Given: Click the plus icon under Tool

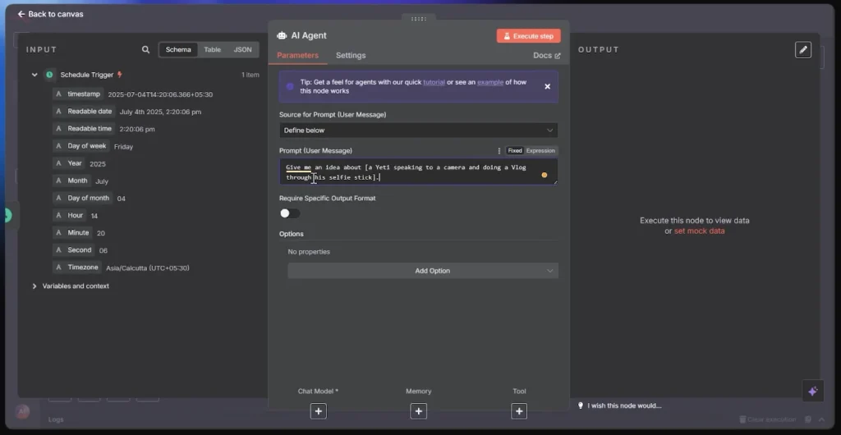Looking at the screenshot, I should pyautogui.click(x=519, y=411).
